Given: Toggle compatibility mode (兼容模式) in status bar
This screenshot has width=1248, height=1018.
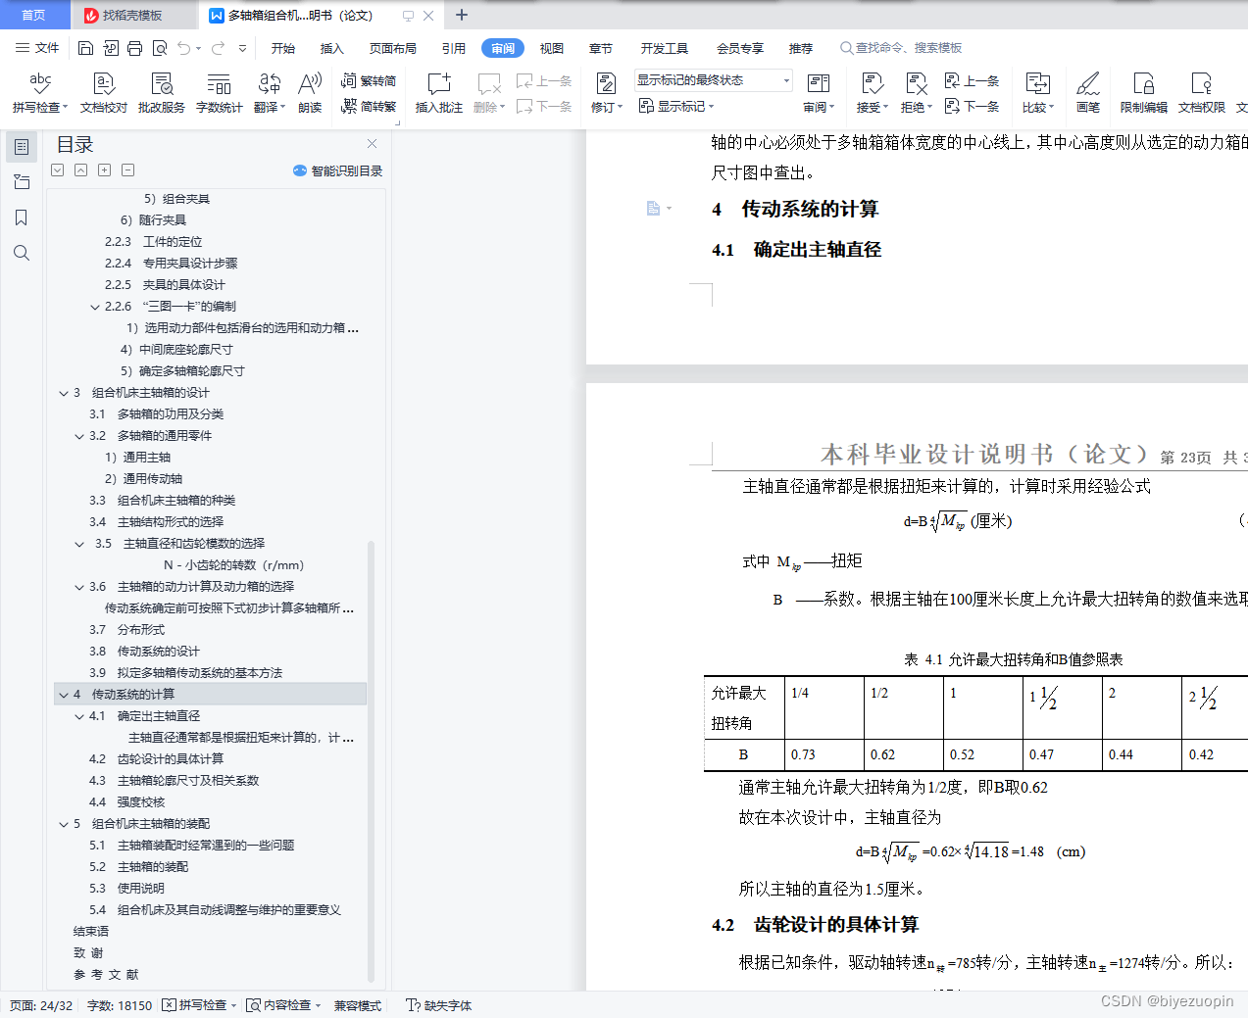Looking at the screenshot, I should [x=357, y=1005].
